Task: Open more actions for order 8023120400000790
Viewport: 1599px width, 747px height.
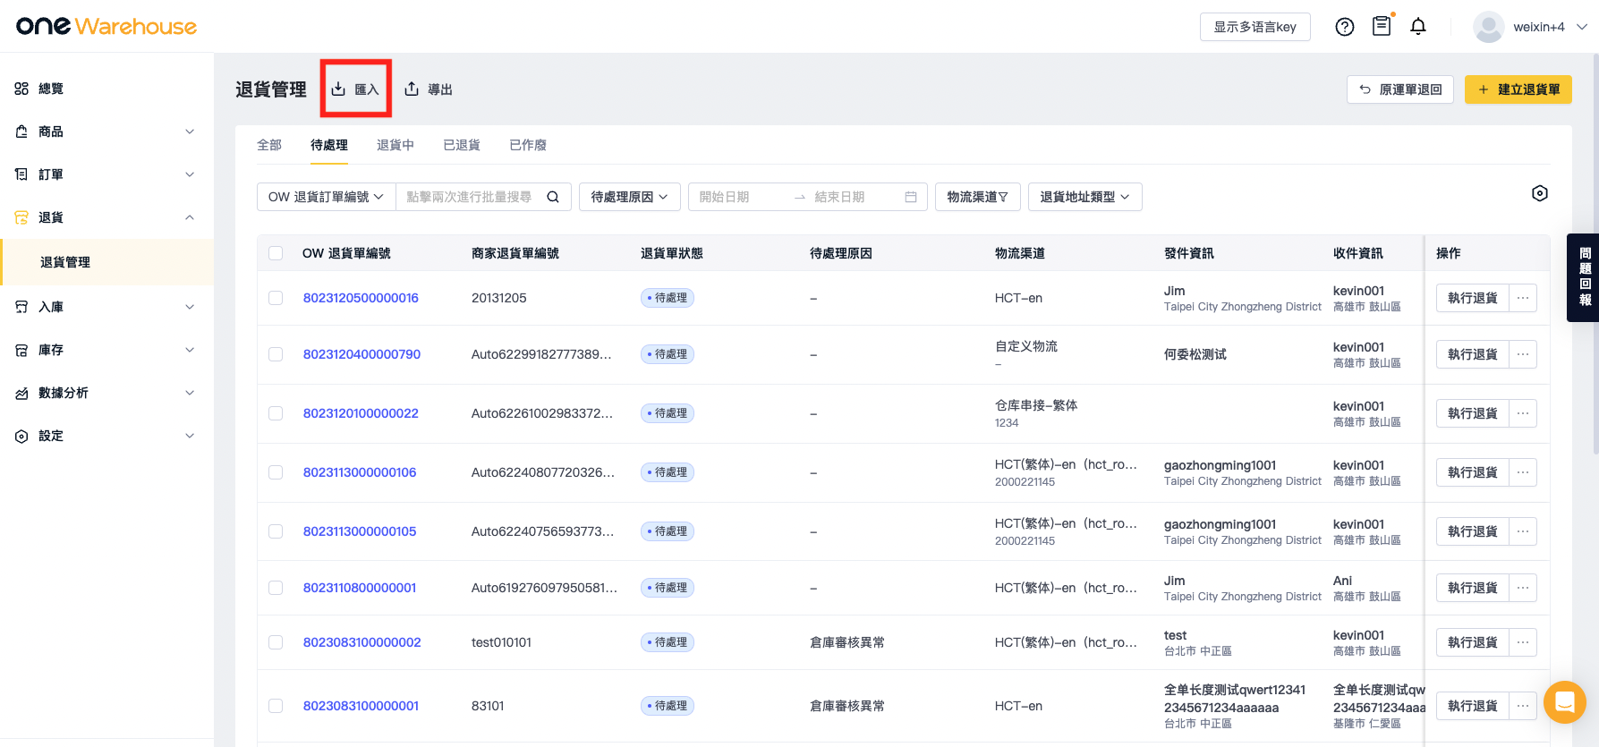Action: point(1523,354)
